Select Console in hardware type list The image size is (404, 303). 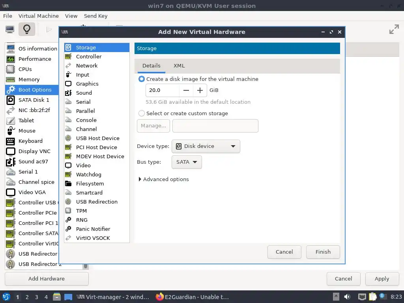click(x=97, y=120)
